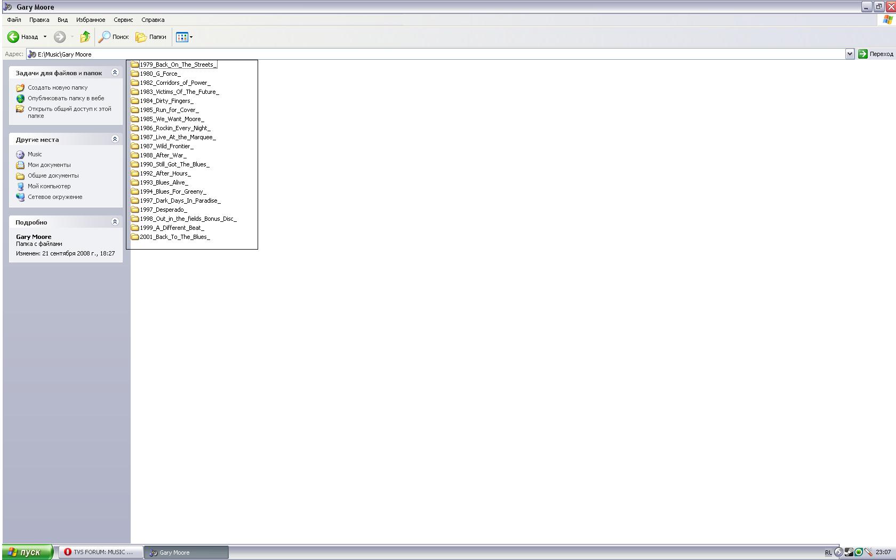Toggle the Folders (Папки) pane button
Viewport: 896px width, 560px height.
pyautogui.click(x=151, y=37)
